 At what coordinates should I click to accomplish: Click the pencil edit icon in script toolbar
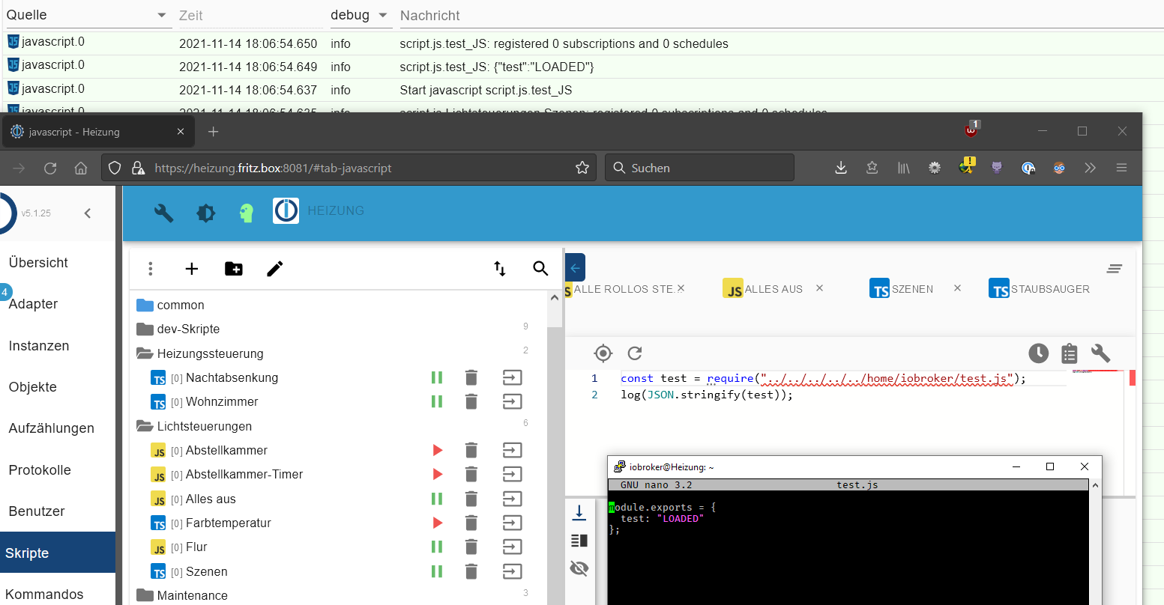275,269
